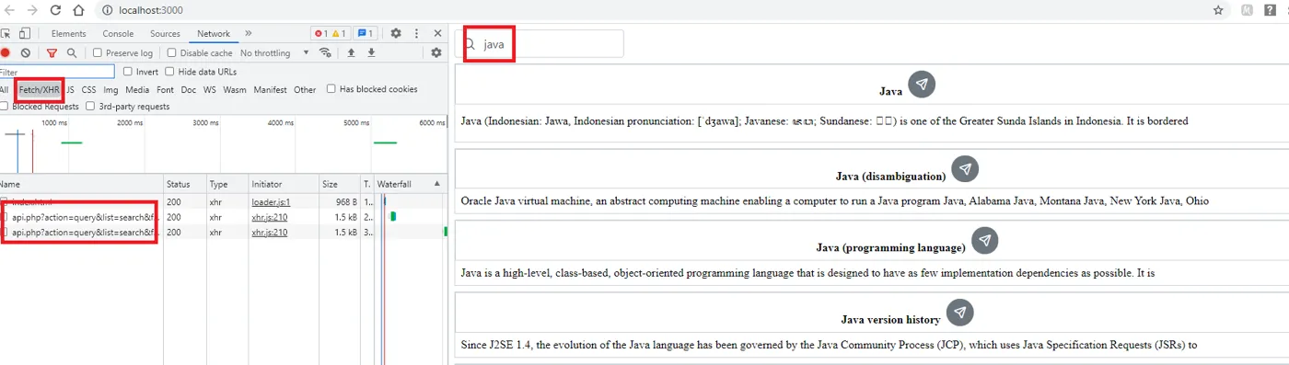Screen dimensions: 1289x365
Task: Toggle the red filter funnel icon
Action: tap(52, 53)
